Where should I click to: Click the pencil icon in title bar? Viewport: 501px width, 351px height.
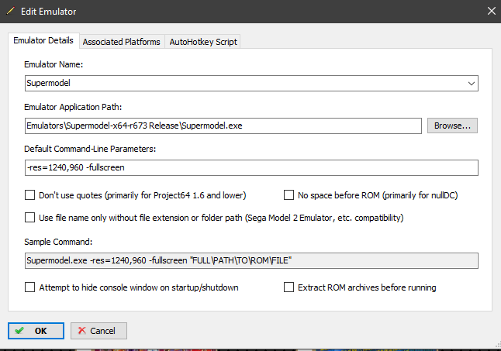click(11, 11)
